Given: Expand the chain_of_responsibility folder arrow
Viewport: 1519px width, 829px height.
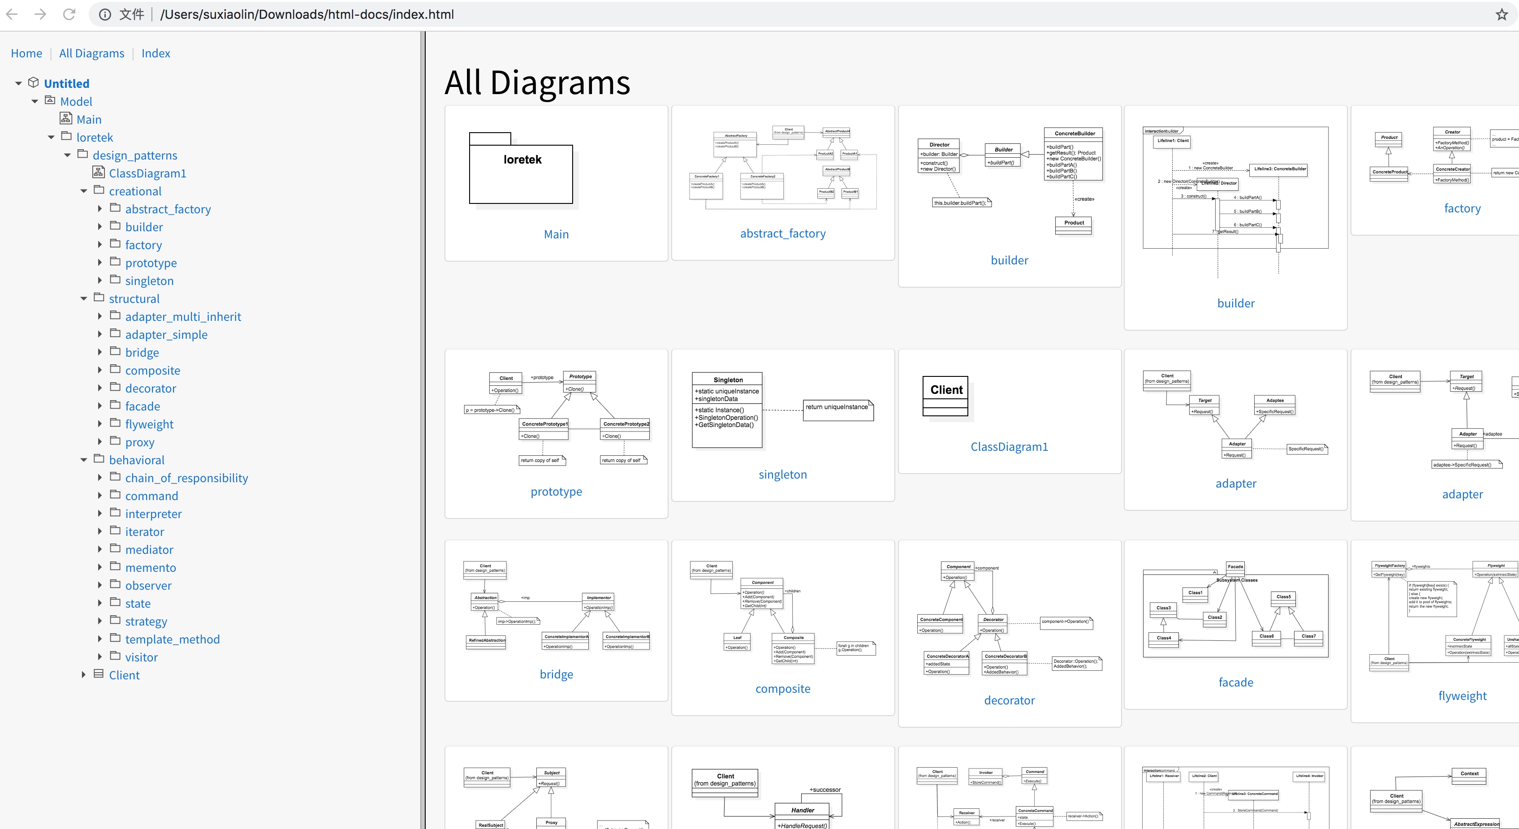Looking at the screenshot, I should point(99,478).
